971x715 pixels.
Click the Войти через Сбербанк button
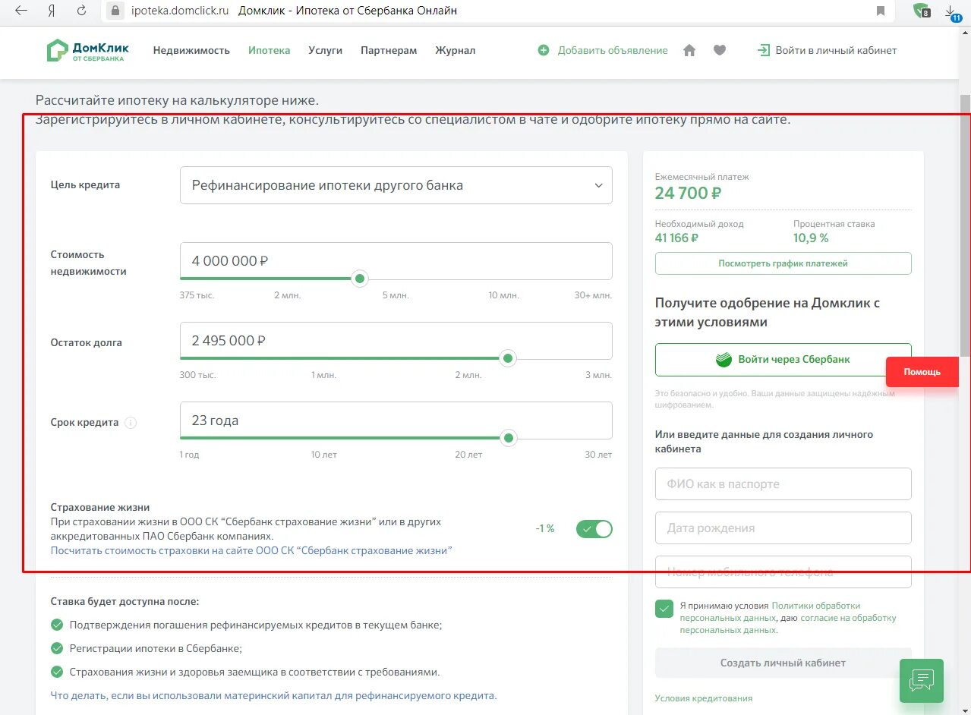point(783,360)
